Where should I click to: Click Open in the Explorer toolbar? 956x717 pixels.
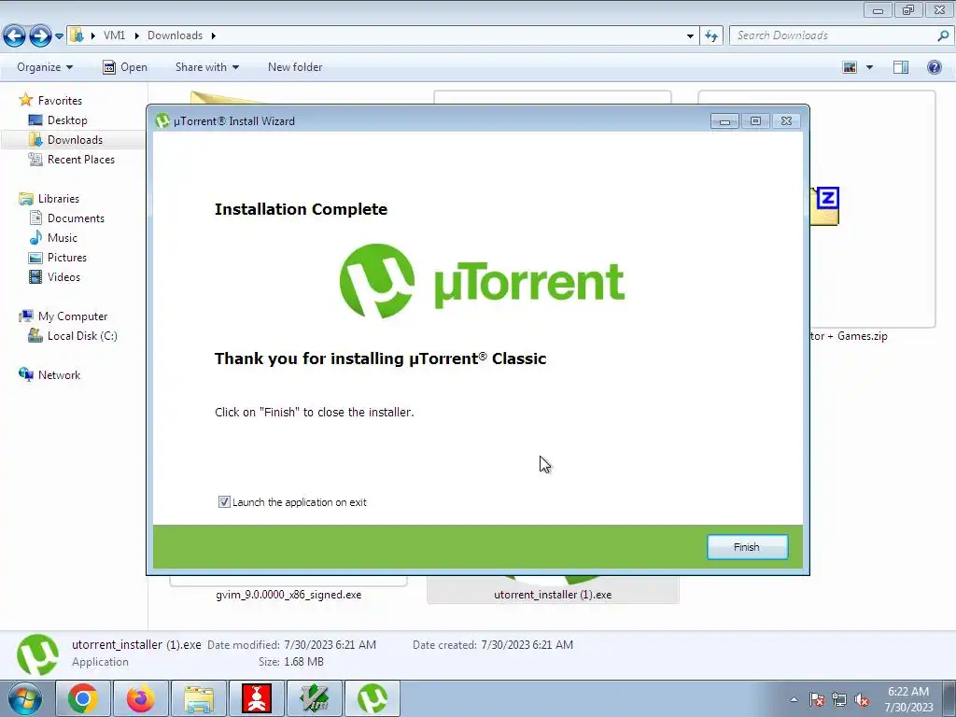tap(125, 67)
